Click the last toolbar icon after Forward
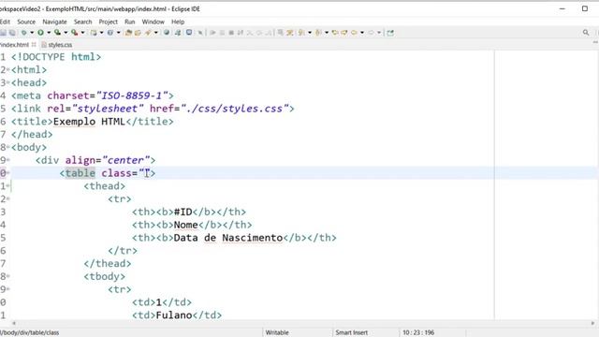Screen dimensions: 599x337 tap(390, 33)
